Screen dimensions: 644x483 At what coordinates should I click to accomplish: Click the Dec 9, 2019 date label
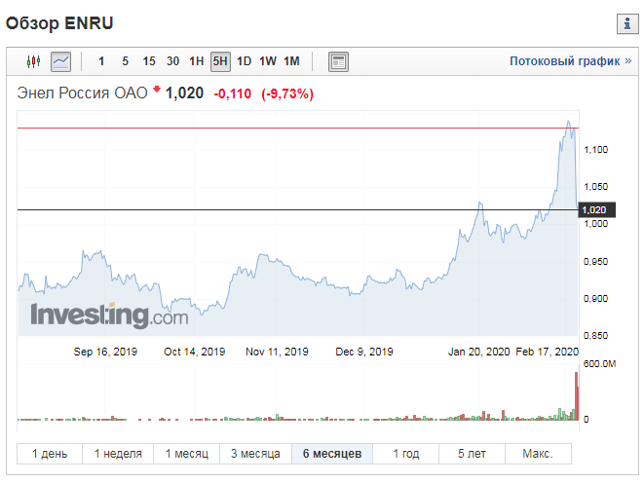364,352
